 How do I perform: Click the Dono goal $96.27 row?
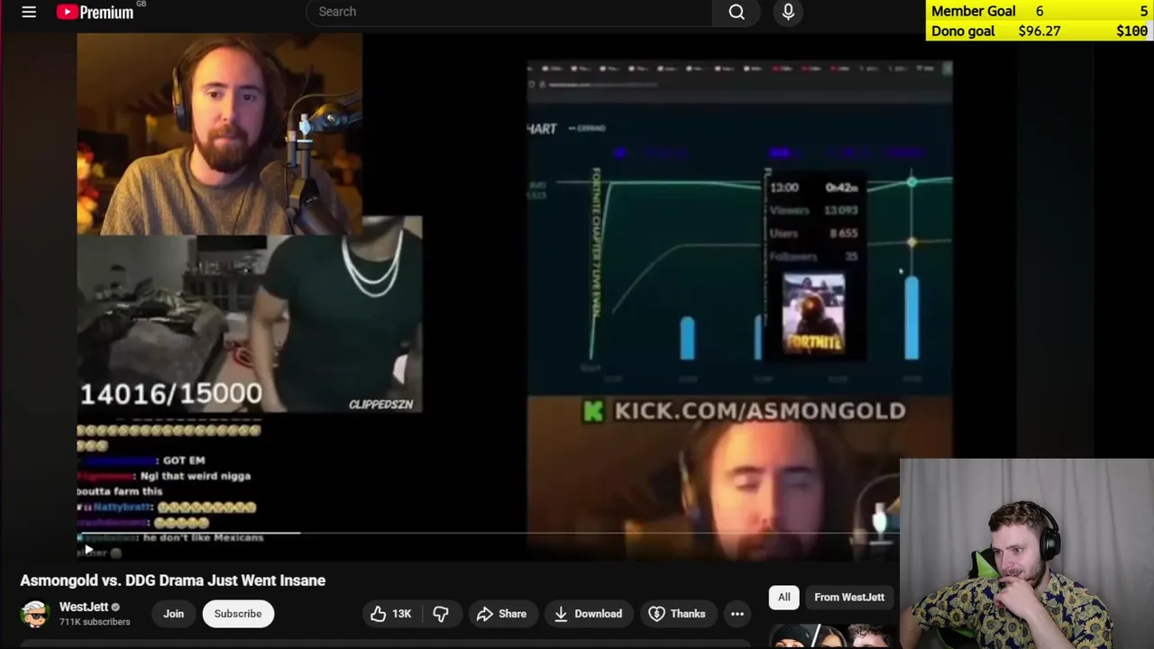(x=1040, y=31)
